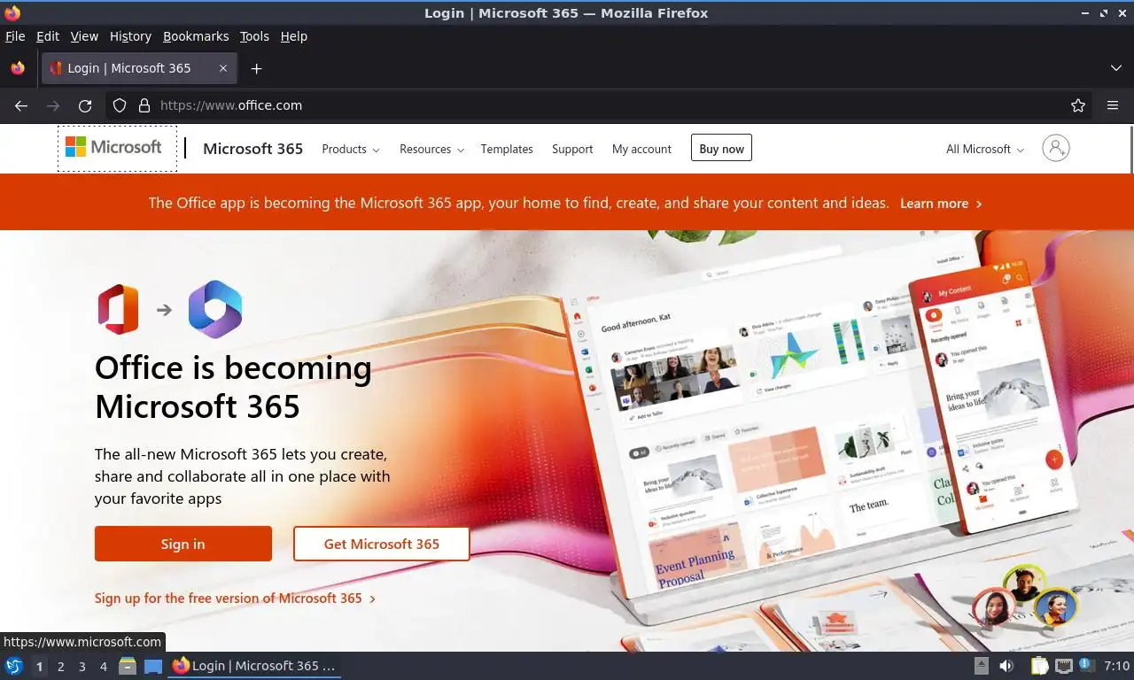Open a new tab with the plus button
The image size is (1134, 680).
pos(256,68)
